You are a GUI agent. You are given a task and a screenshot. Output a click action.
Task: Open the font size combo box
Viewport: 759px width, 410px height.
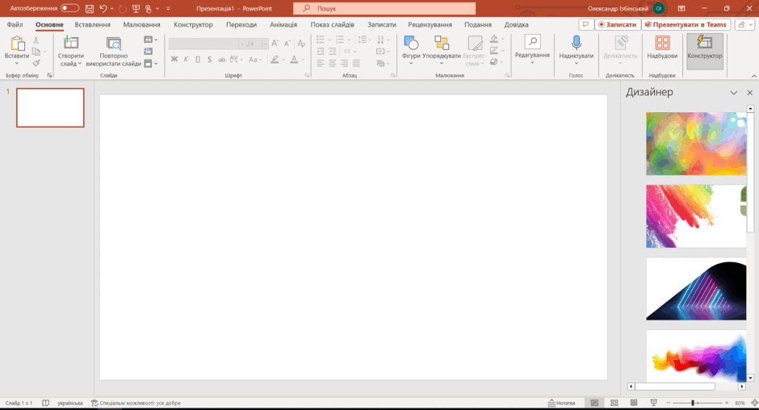(x=257, y=44)
